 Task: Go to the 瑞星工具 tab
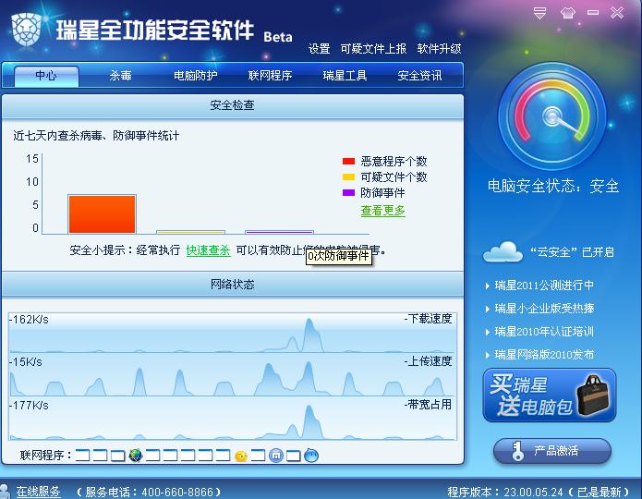(345, 76)
